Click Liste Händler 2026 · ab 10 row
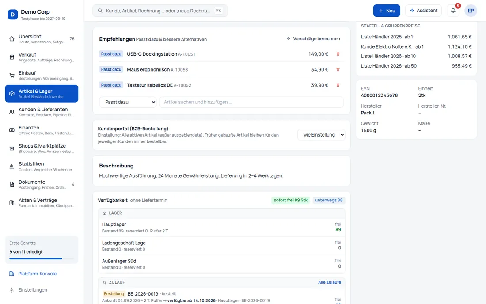The width and height of the screenshot is (486, 304). tap(416, 56)
